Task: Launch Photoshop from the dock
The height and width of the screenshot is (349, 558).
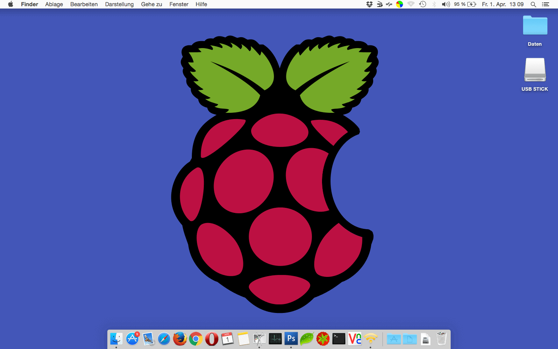Action: pyautogui.click(x=291, y=339)
